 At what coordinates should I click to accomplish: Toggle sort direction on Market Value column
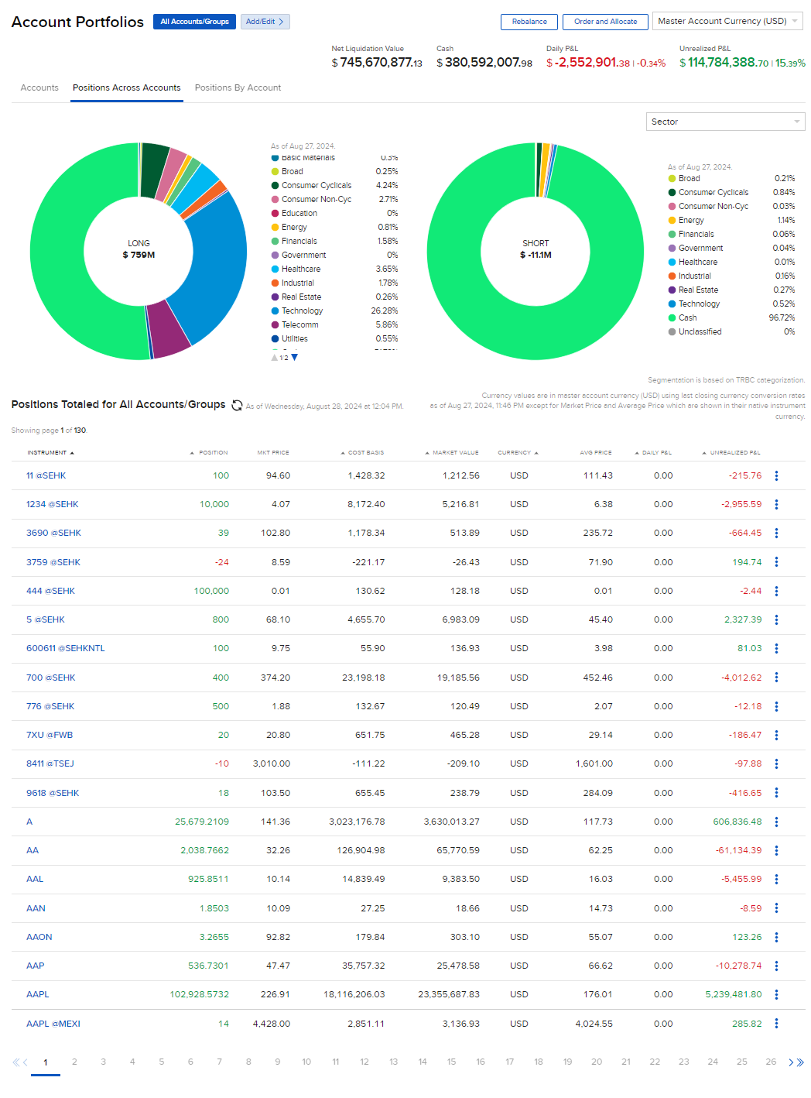click(426, 452)
